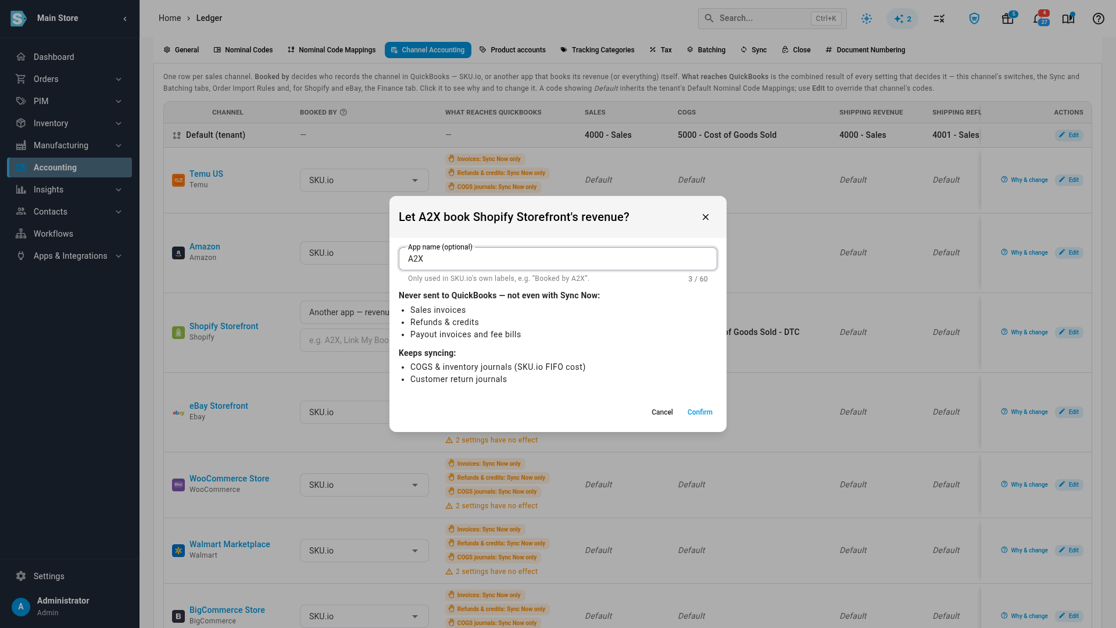Edit the App name input field
The width and height of the screenshot is (1116, 628).
[x=558, y=259]
